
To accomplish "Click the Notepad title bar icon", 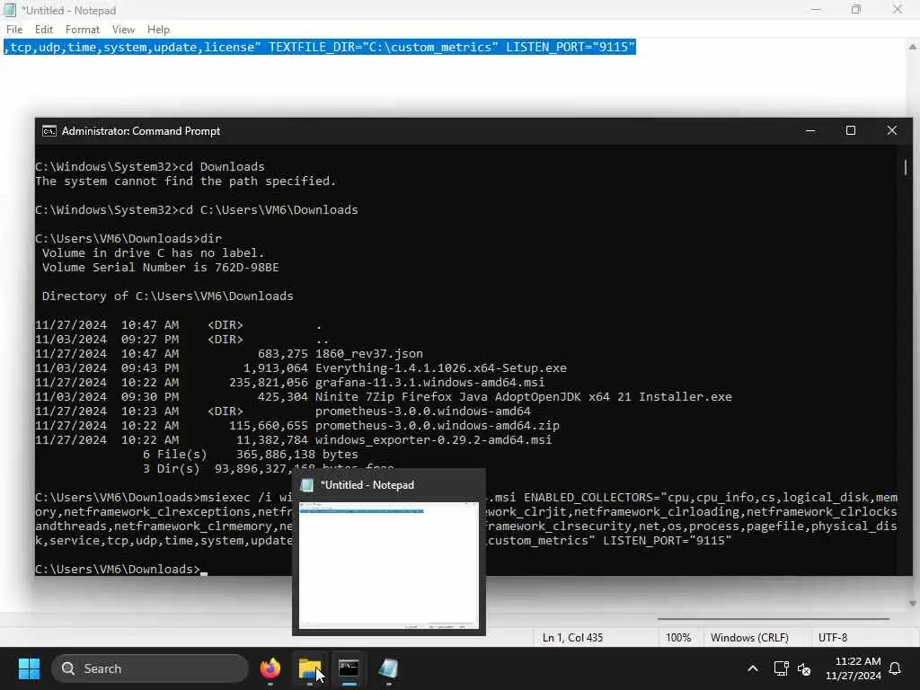I will (x=9, y=10).
